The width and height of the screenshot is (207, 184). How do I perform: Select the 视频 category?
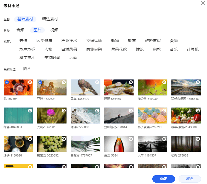pyautogui.click(x=54, y=30)
